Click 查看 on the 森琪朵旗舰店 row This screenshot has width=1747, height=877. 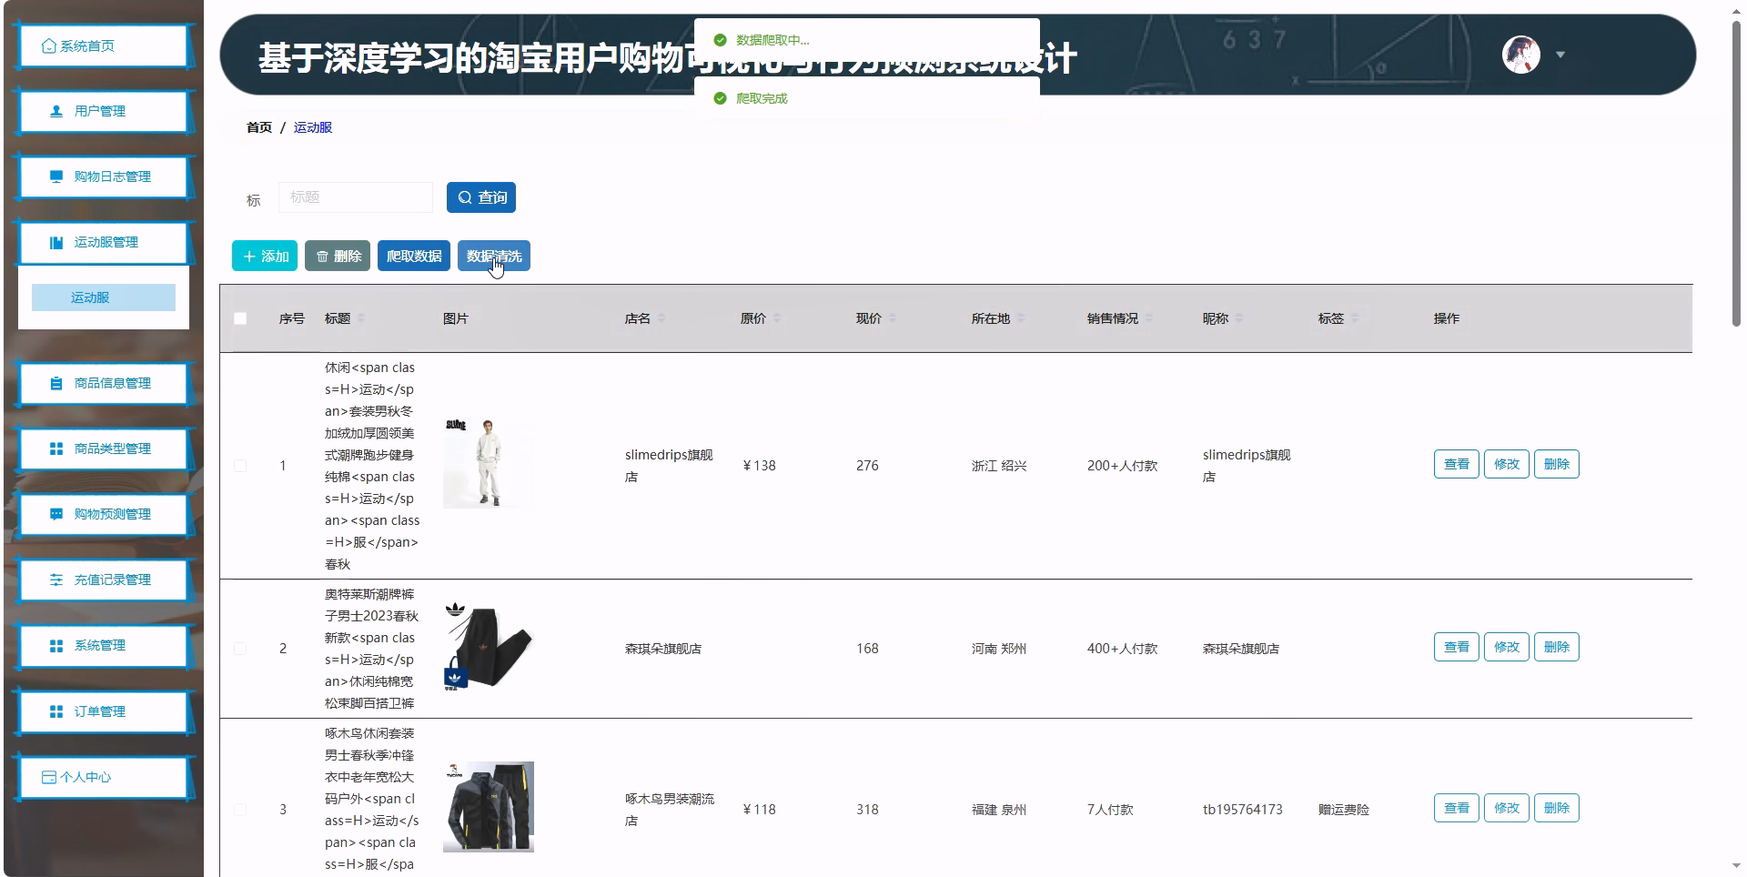1456,647
